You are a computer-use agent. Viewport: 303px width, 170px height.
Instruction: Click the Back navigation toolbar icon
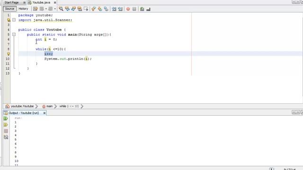click(x=42, y=9)
